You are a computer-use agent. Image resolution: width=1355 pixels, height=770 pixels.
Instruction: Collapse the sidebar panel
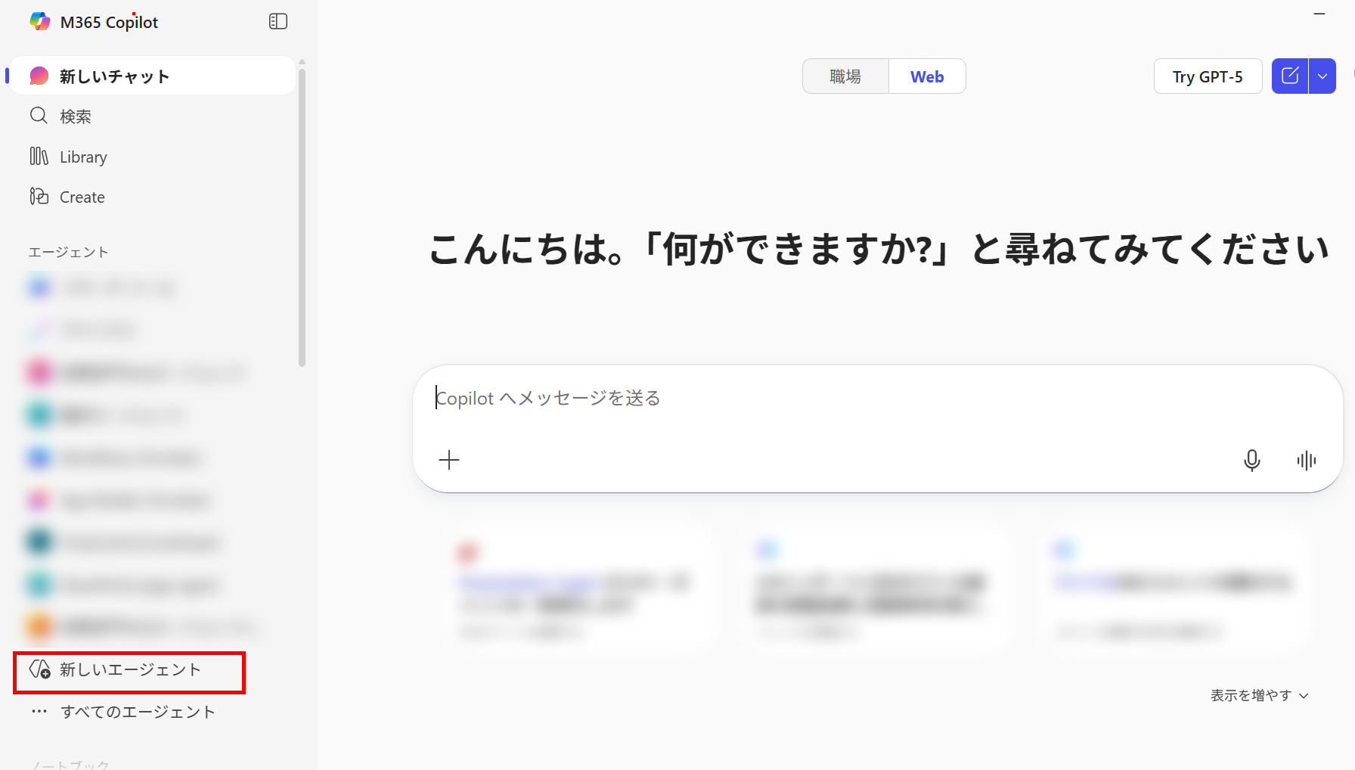click(x=278, y=21)
